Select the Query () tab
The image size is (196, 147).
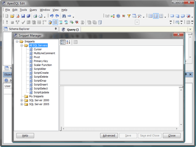(71, 30)
